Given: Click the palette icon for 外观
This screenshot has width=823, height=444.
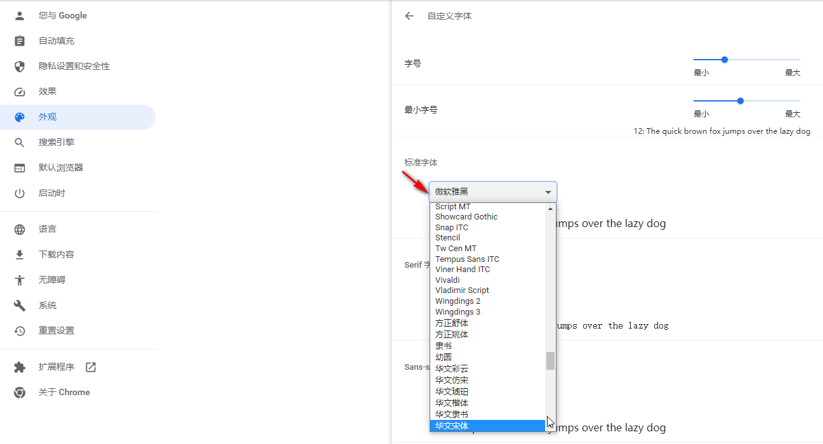Looking at the screenshot, I should (x=20, y=117).
